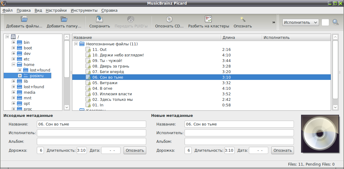Image resolution: width=344 pixels, height=169 pixels.
Task: Collapse the home directory tree node
Action: point(14,64)
